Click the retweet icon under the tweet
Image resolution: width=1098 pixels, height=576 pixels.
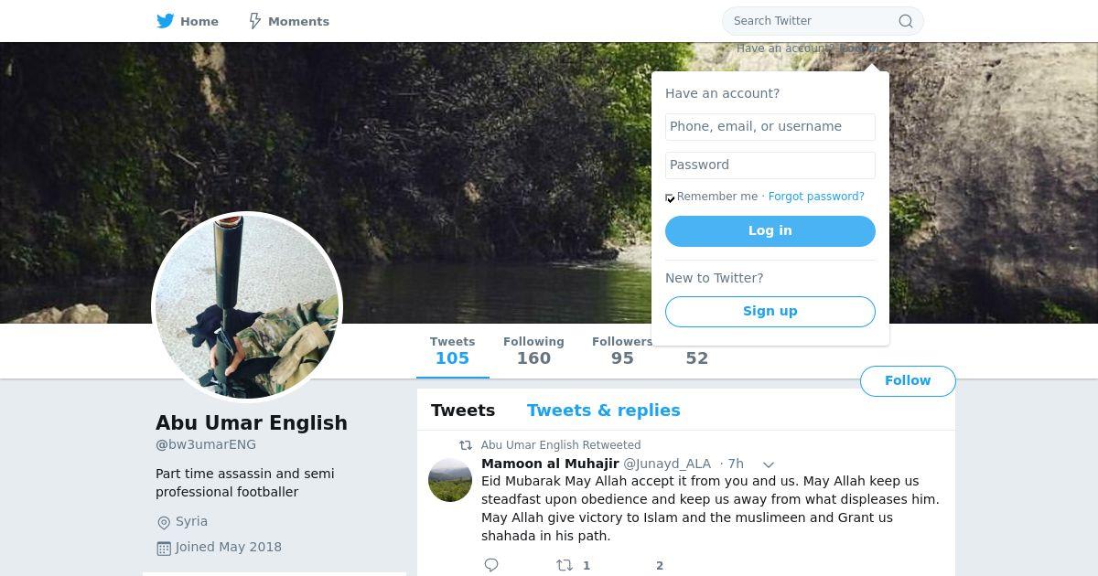coord(565,565)
